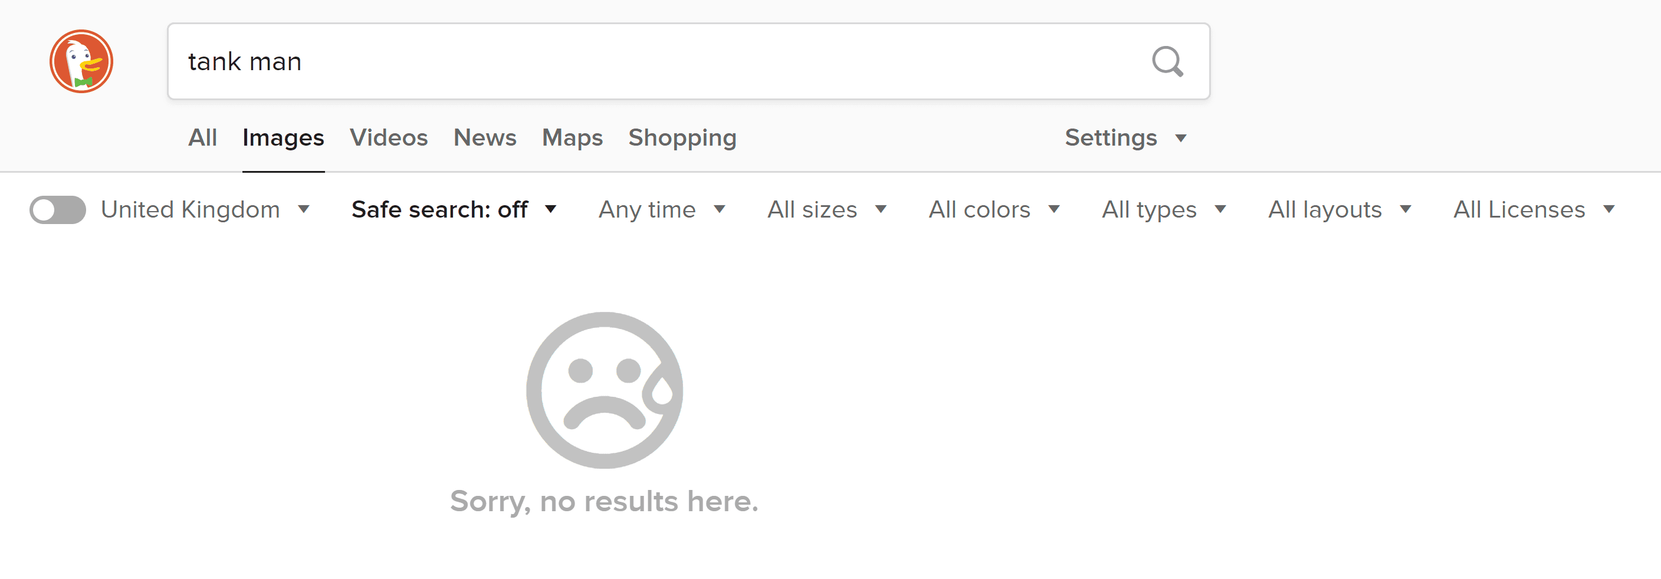Open the United Kingdom region dropdown
This screenshot has height=579, width=1661.
click(x=206, y=209)
